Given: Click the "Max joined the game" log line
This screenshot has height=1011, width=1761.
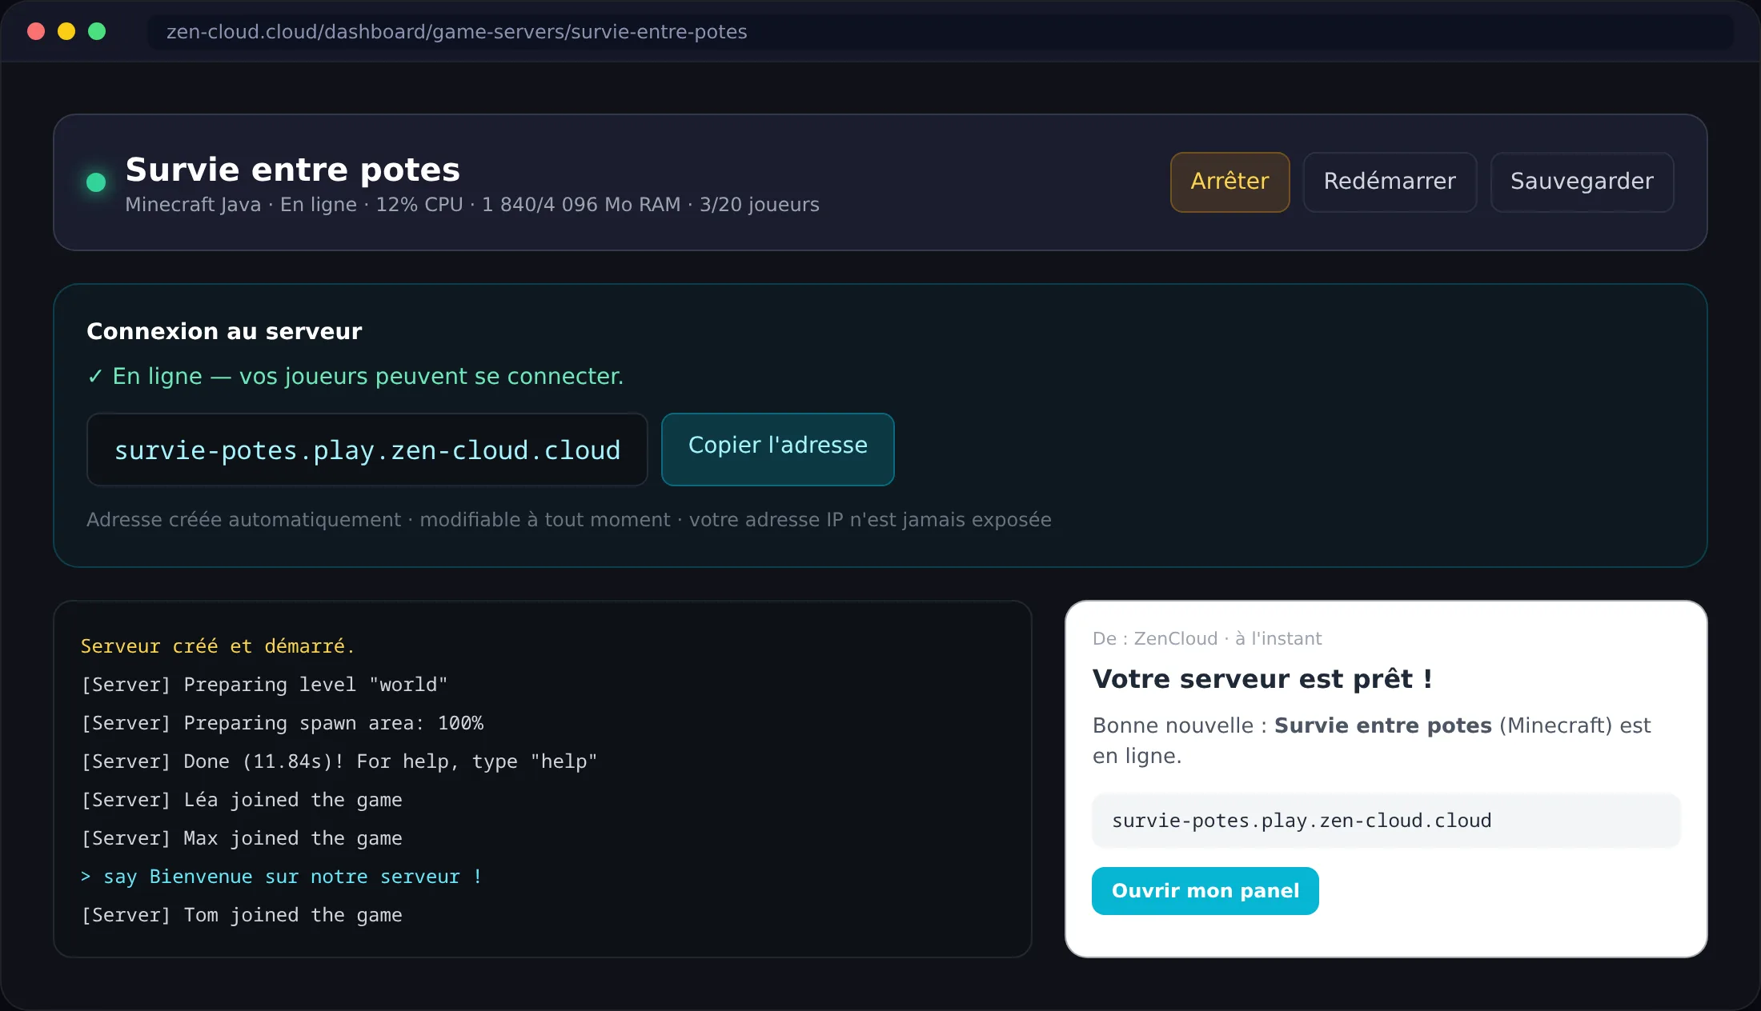Looking at the screenshot, I should [241, 838].
